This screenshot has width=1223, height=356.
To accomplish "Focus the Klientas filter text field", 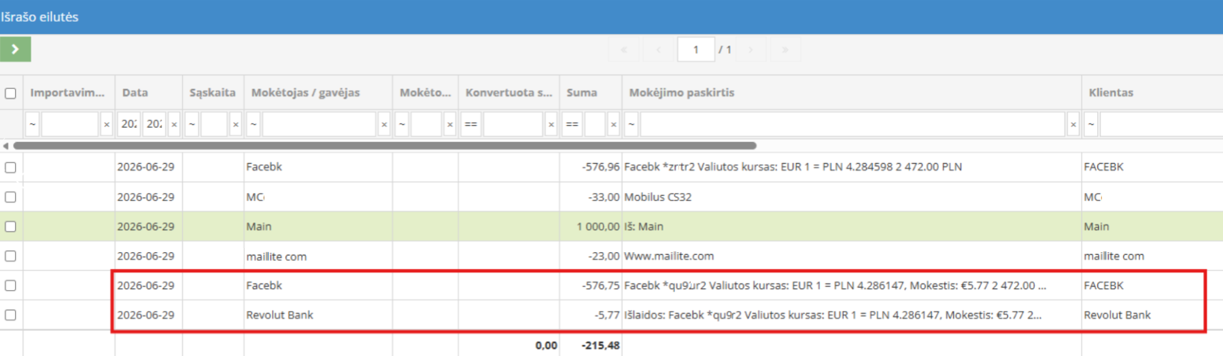I will [1161, 124].
